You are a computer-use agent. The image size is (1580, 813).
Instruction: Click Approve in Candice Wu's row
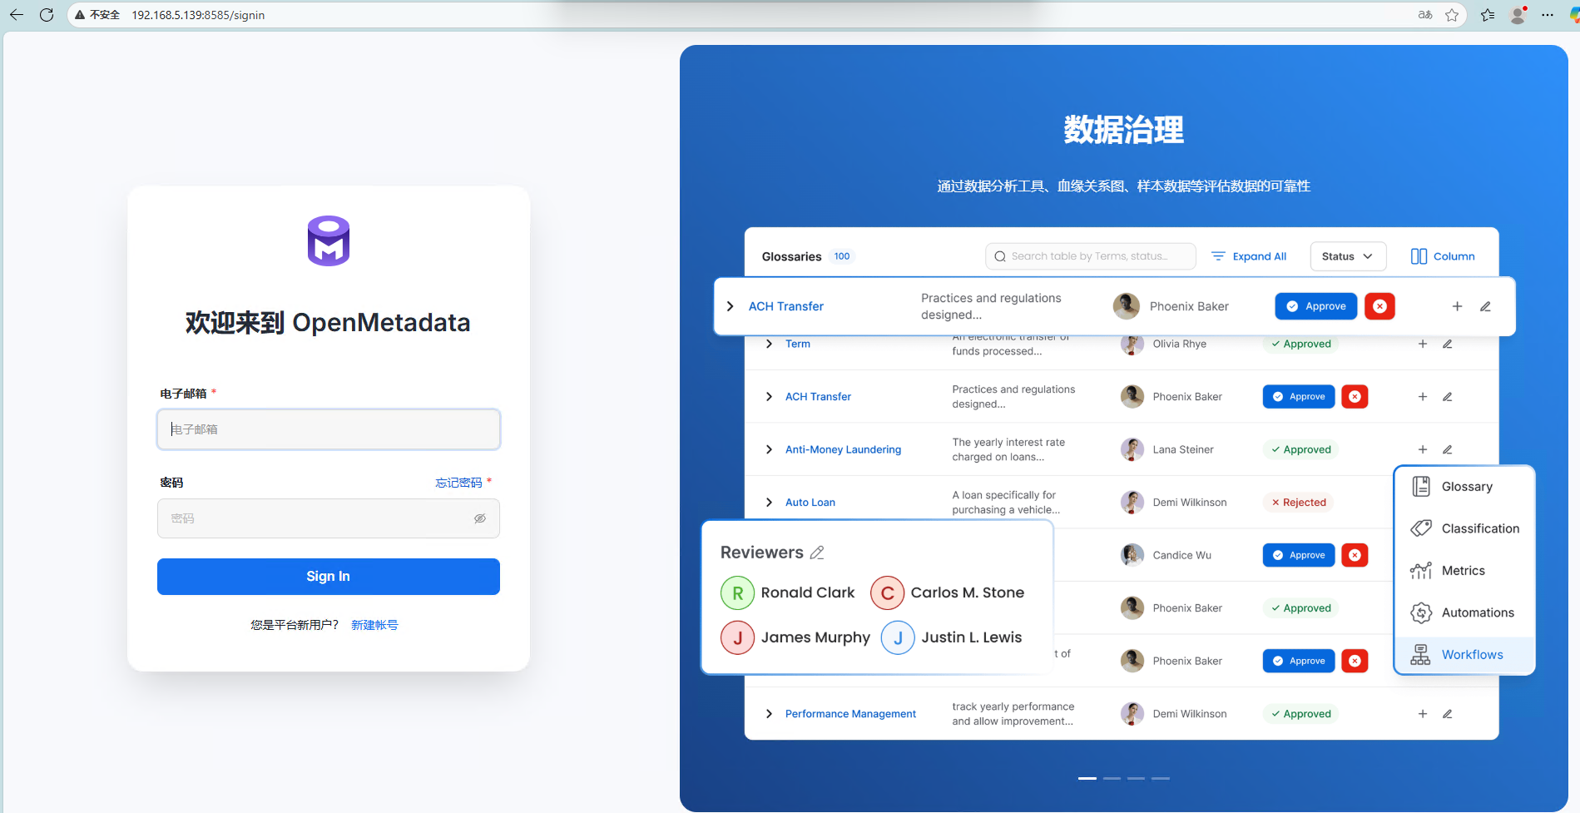point(1299,555)
